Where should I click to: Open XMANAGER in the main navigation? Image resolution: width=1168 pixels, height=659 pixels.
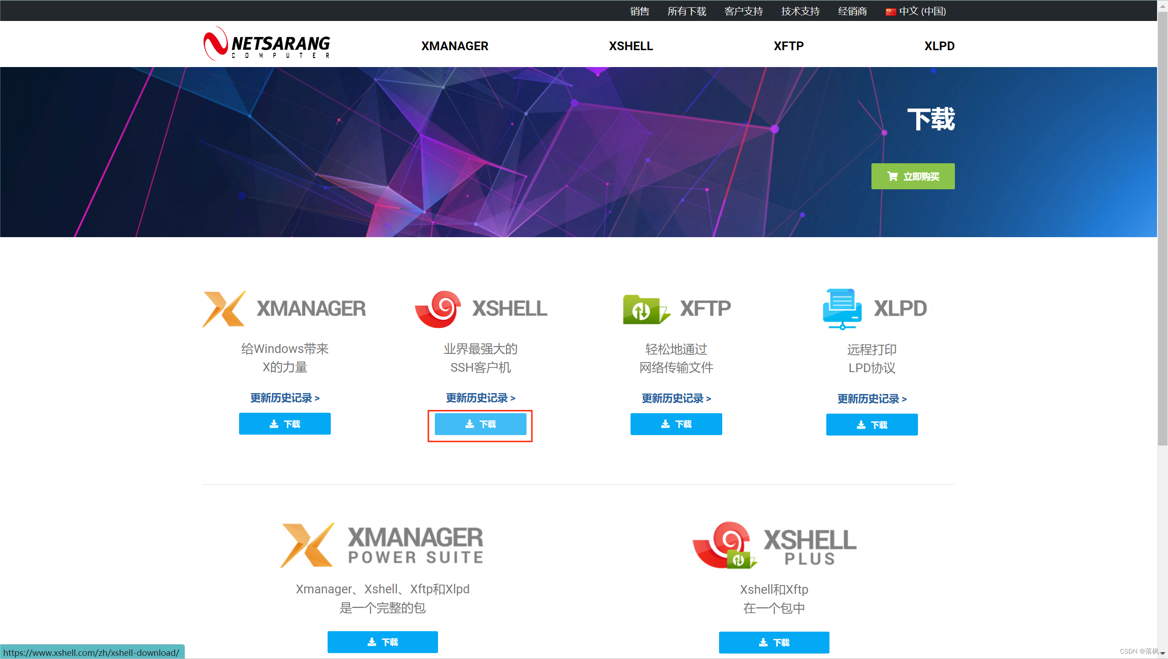coord(454,46)
